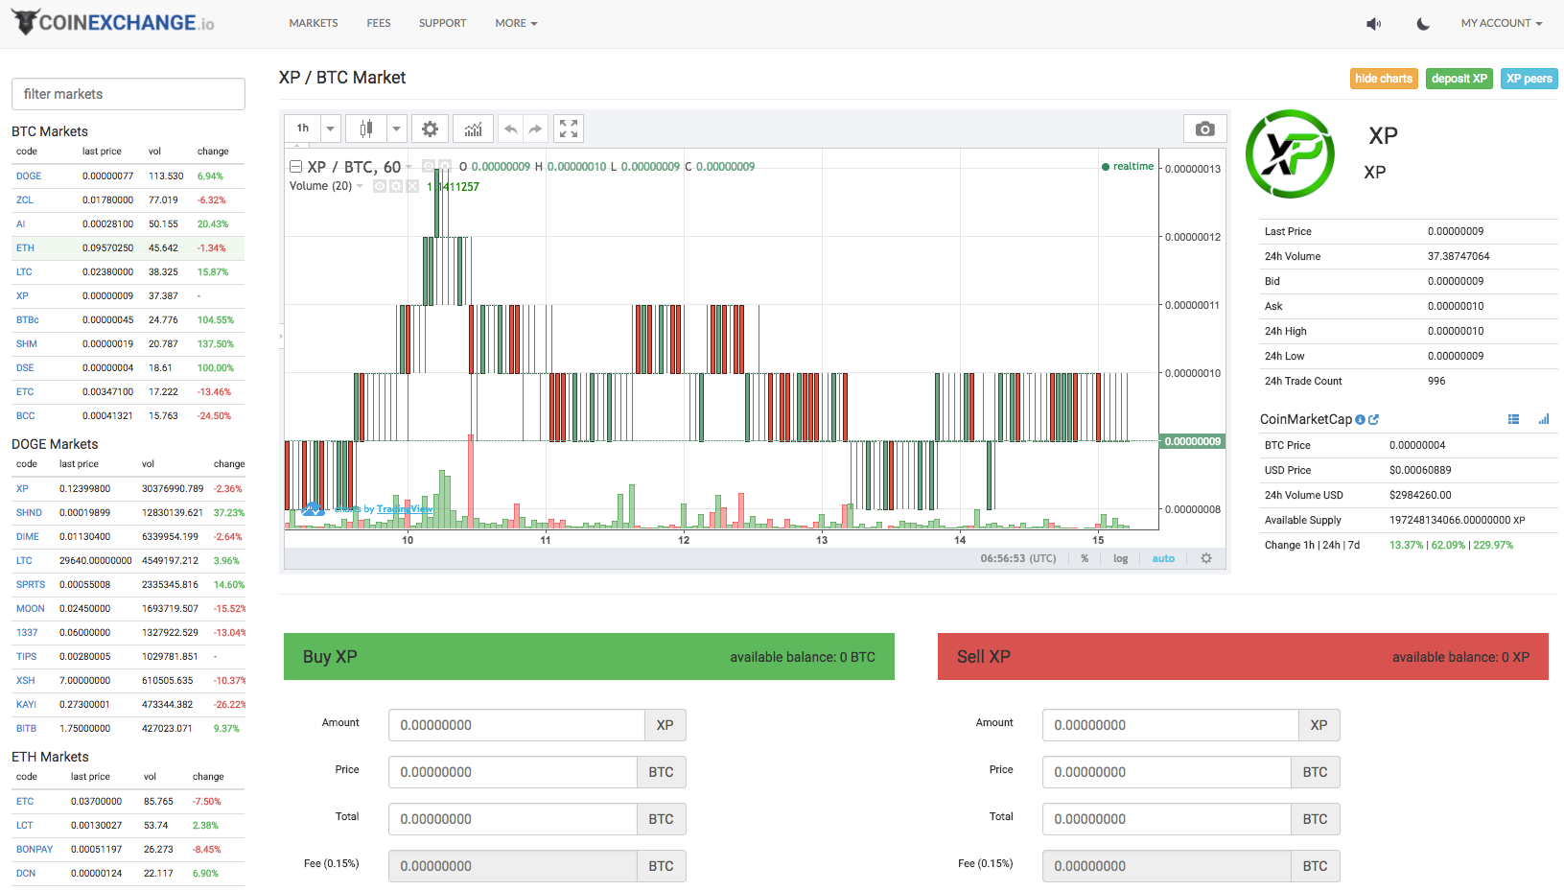This screenshot has width=1564, height=891.
Task: Click the CoinExchange.io logo
Action: coord(113,22)
